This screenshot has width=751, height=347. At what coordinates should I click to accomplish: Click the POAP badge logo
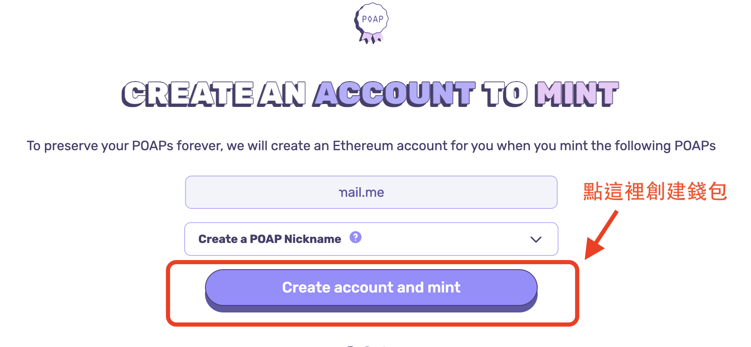tap(371, 20)
